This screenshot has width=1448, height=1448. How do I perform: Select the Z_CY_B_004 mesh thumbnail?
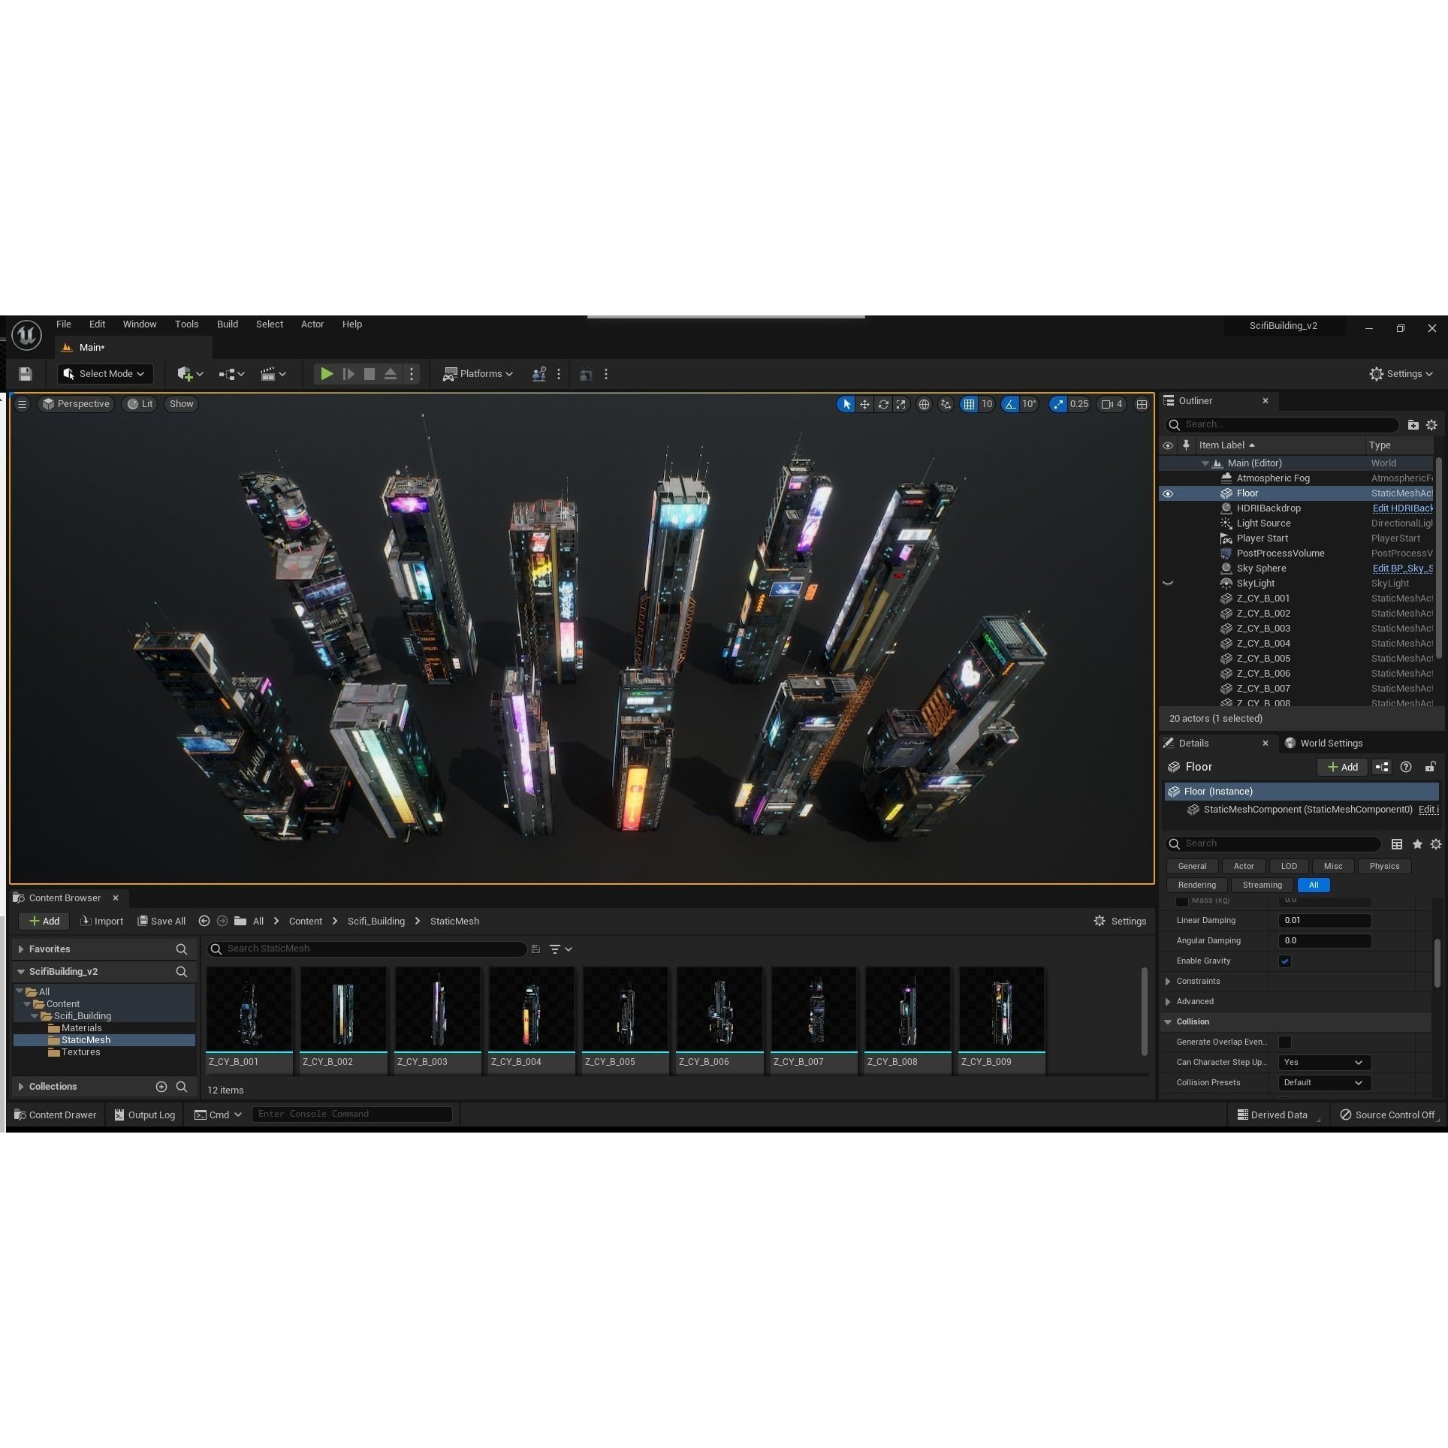[x=531, y=1011]
